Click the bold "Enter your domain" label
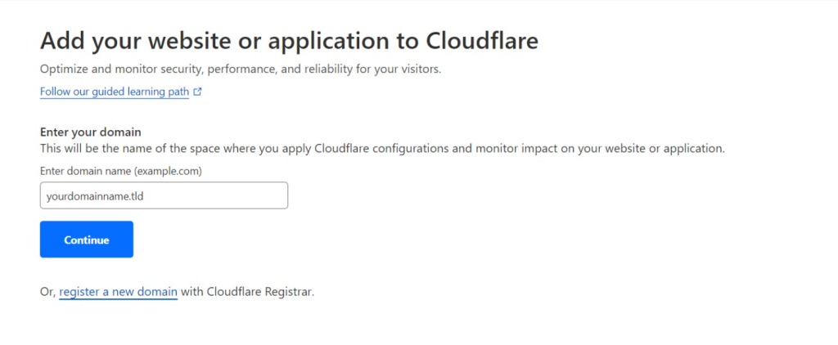Screen dimensions: 838x345 91,132
